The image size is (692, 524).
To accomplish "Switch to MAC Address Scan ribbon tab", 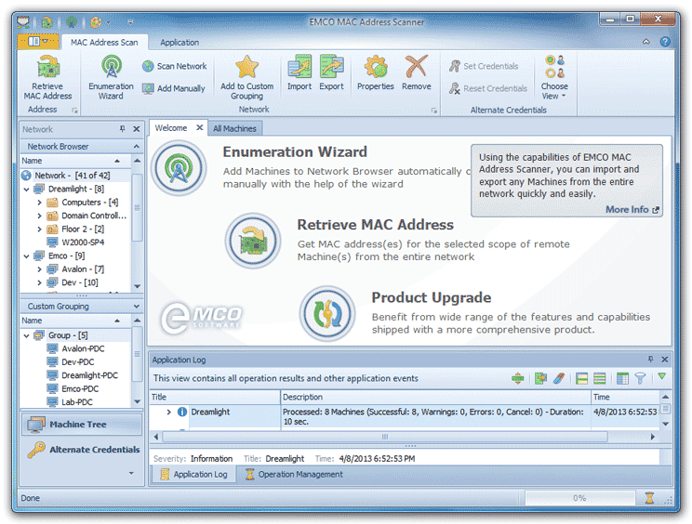I will [x=104, y=43].
